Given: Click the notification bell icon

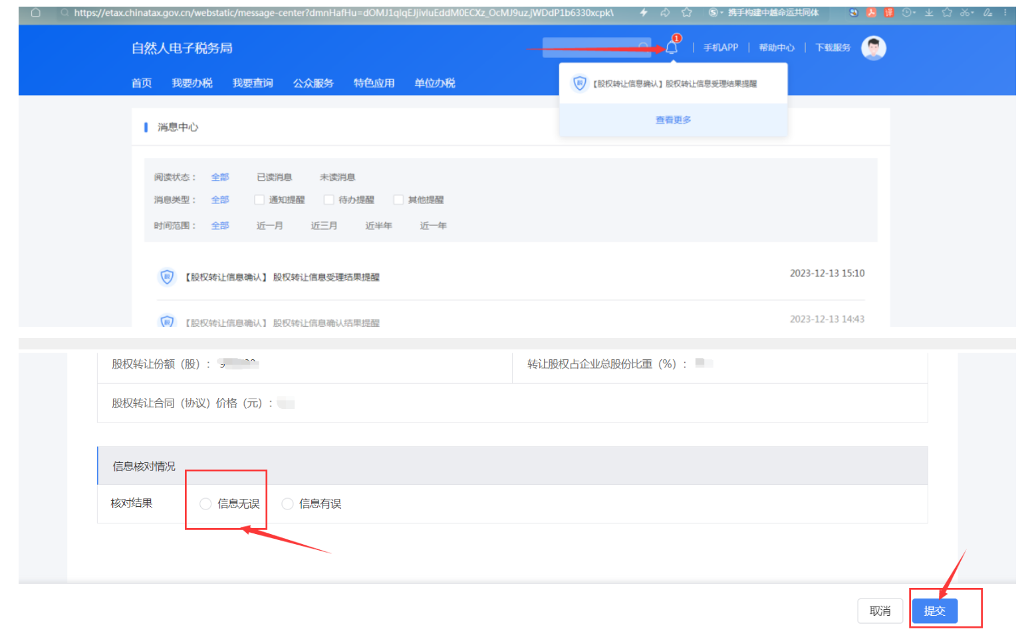Looking at the screenshot, I should (672, 48).
